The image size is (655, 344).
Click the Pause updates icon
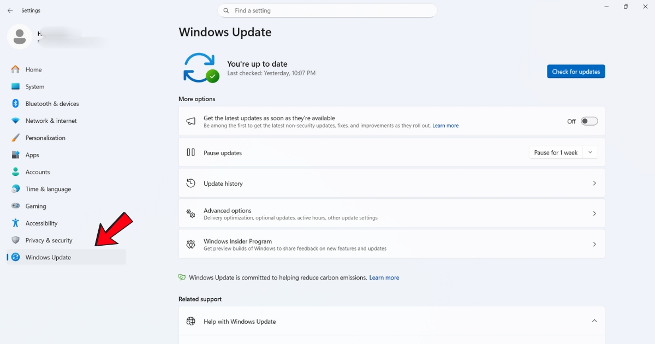point(190,152)
